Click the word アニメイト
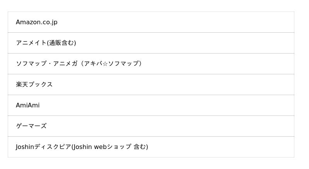The width and height of the screenshot is (309, 169). tap(31, 43)
